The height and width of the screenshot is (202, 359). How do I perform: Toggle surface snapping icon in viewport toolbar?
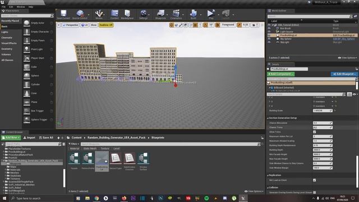pyautogui.click(x=191, y=25)
